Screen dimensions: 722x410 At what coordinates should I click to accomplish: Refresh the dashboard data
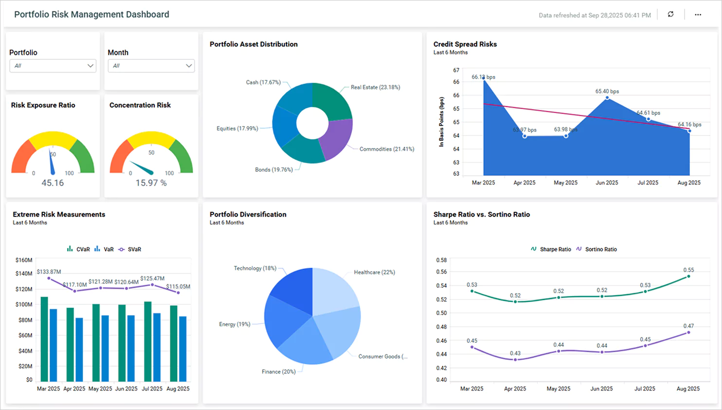(x=670, y=14)
